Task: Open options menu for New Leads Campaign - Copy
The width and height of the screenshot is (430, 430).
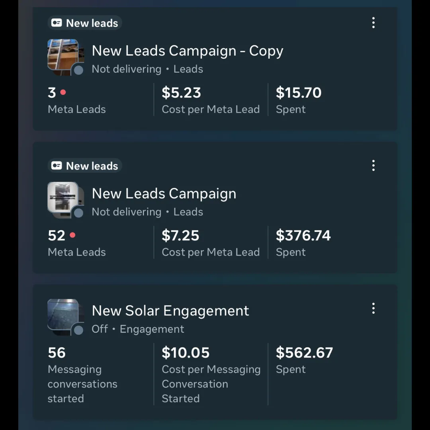Action: (x=373, y=23)
